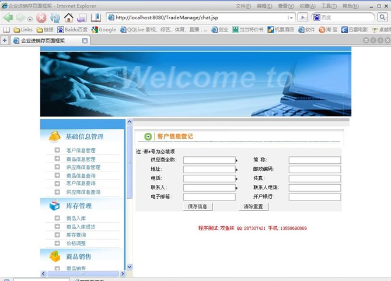
Task: Click the sidebar scroll-up arrow
Action: pos(130,122)
